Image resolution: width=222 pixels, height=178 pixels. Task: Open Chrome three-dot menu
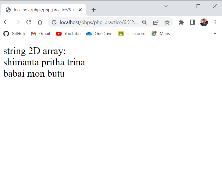click(x=215, y=22)
